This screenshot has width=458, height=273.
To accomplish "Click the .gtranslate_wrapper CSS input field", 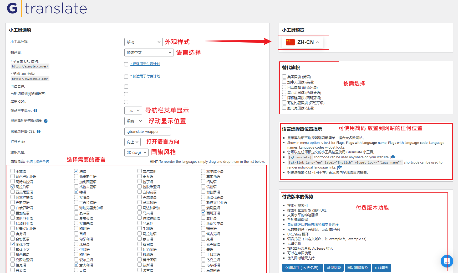I will pyautogui.click(x=147, y=132).
